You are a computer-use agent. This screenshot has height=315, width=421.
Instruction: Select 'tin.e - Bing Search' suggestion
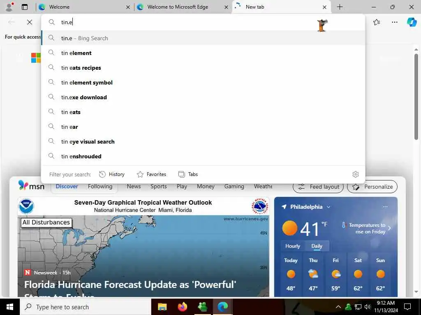click(203, 38)
